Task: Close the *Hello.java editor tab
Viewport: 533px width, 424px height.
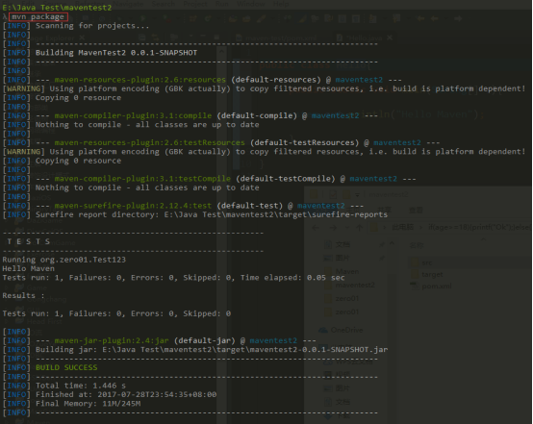Action: [x=390, y=37]
